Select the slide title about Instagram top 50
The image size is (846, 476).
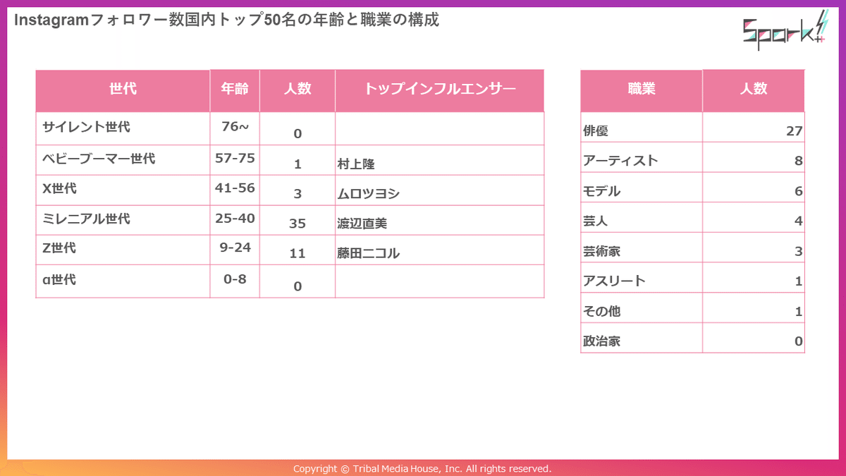click(226, 20)
